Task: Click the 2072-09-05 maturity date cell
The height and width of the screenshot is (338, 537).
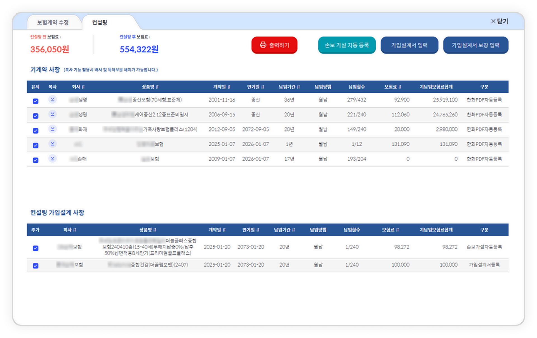Action: click(255, 129)
